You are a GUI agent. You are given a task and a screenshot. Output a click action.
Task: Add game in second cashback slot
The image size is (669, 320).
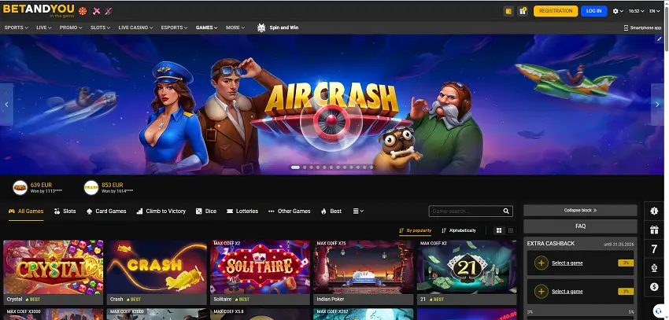(x=541, y=292)
